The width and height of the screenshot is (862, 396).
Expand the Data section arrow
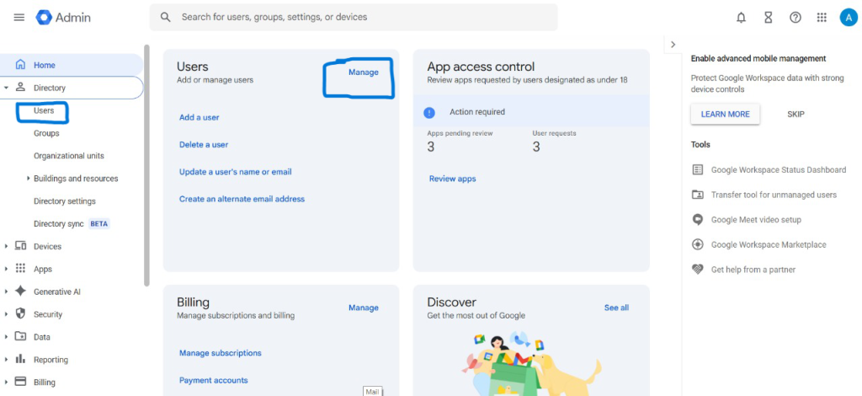click(x=6, y=337)
